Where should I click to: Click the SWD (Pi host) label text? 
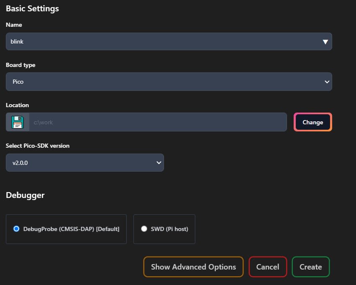click(169, 229)
